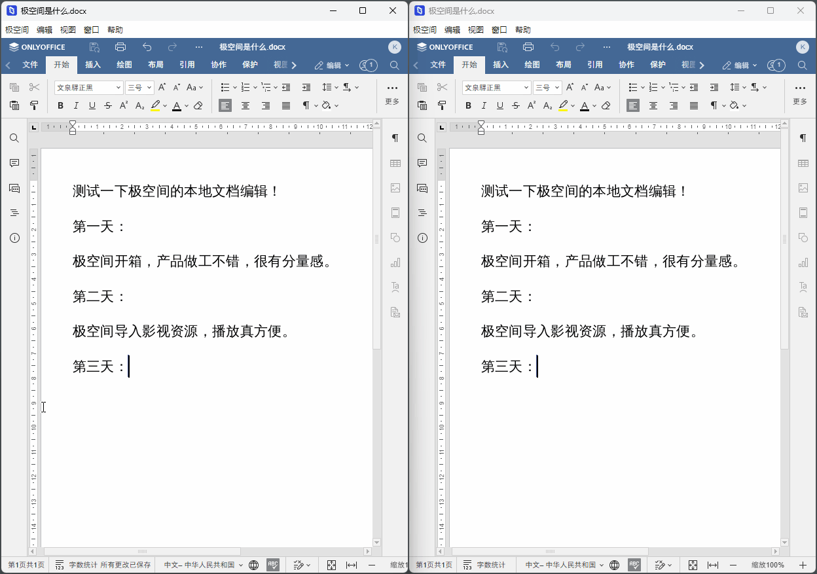Click Copy icon in left window toolbar
The width and height of the screenshot is (817, 574).
(x=14, y=87)
